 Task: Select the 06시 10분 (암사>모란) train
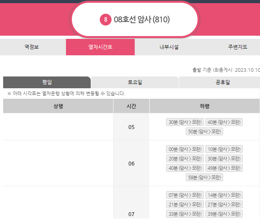(224, 149)
